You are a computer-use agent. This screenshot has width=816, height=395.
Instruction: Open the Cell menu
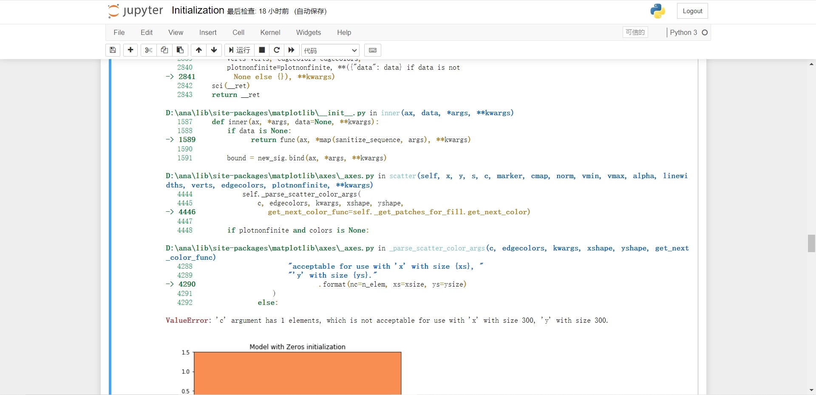(x=238, y=32)
